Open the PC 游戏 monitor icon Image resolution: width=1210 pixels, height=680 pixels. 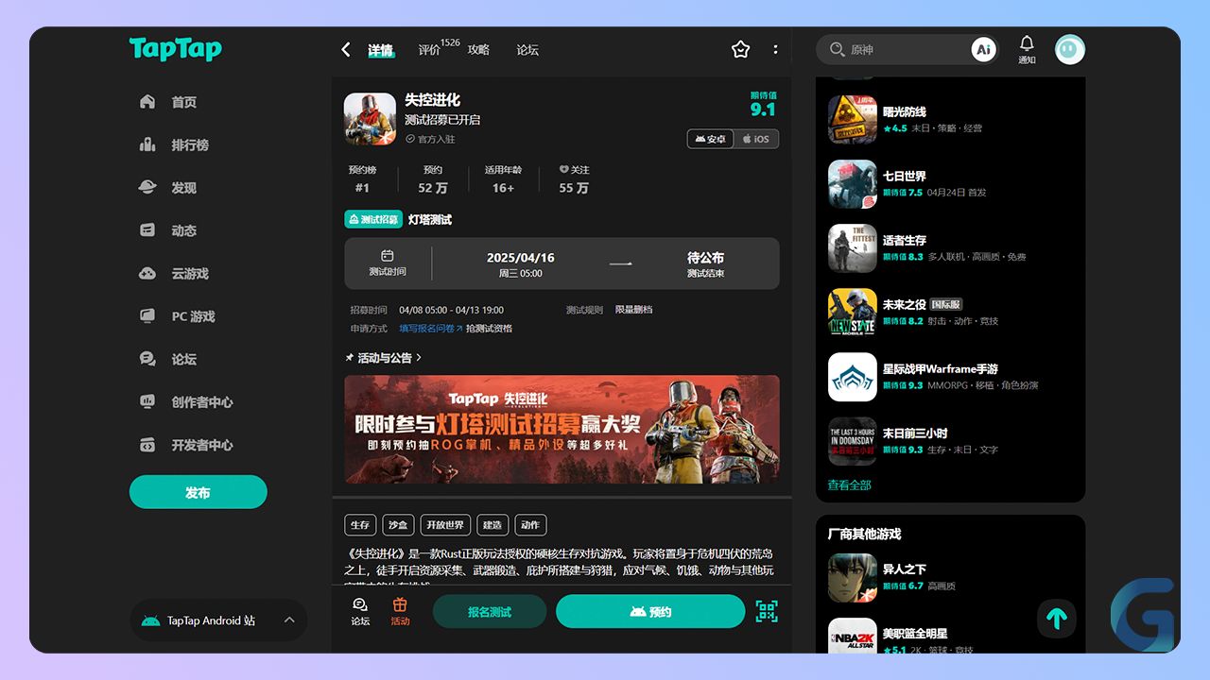[x=147, y=316]
